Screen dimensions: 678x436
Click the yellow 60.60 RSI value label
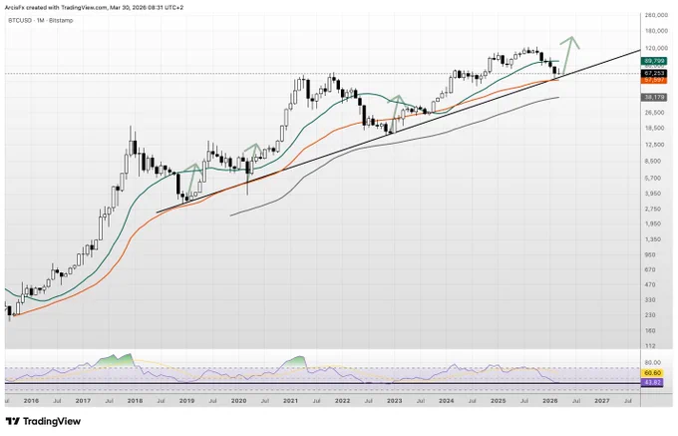(x=652, y=373)
